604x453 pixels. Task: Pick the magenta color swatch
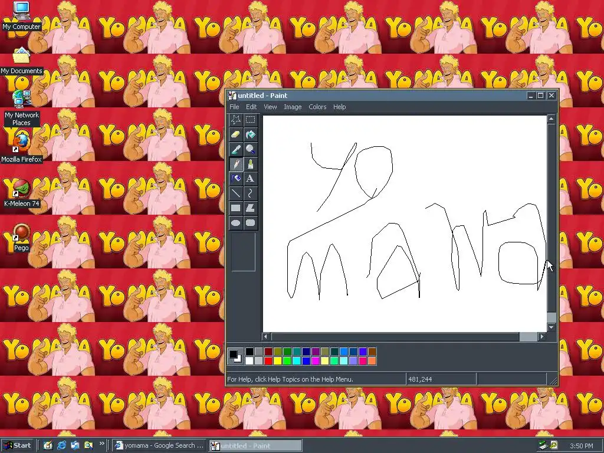[x=315, y=361]
